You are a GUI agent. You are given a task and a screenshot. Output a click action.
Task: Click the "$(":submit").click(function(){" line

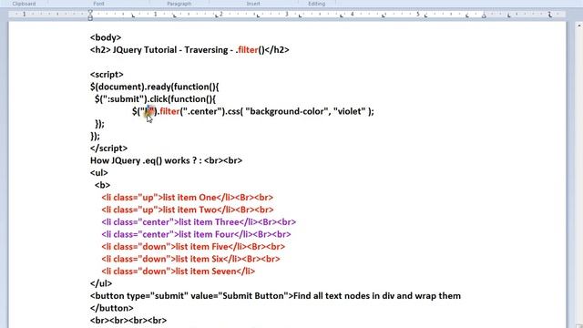[x=155, y=99]
